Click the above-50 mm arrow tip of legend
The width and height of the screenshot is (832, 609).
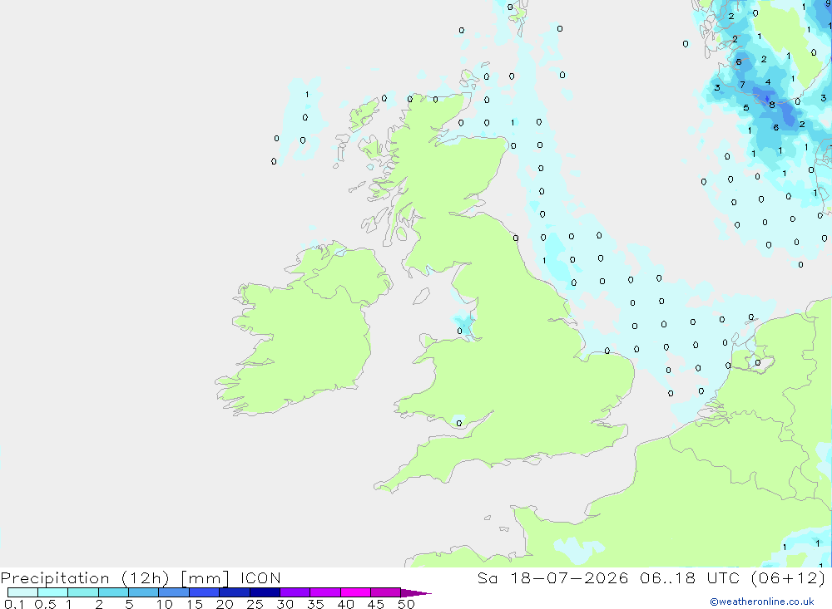pyautogui.click(x=415, y=592)
